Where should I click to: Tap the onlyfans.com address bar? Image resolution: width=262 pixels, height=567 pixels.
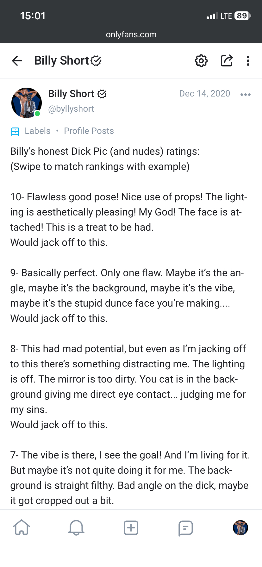131,34
